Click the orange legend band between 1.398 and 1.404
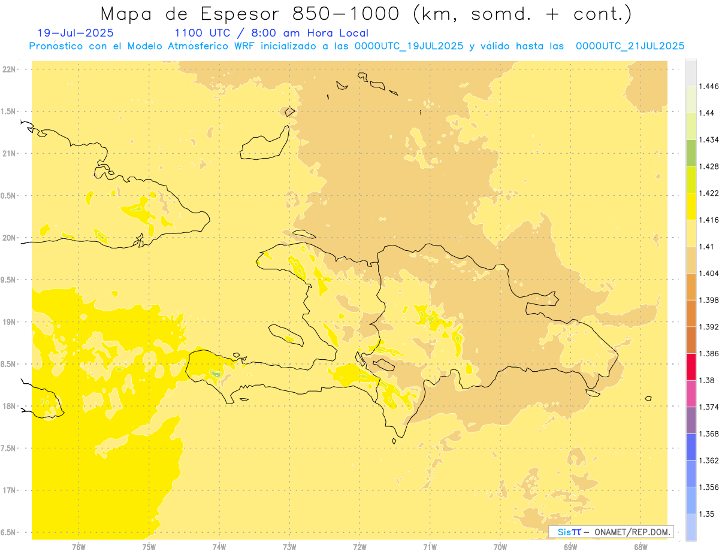The width and height of the screenshot is (719, 555). point(691,286)
